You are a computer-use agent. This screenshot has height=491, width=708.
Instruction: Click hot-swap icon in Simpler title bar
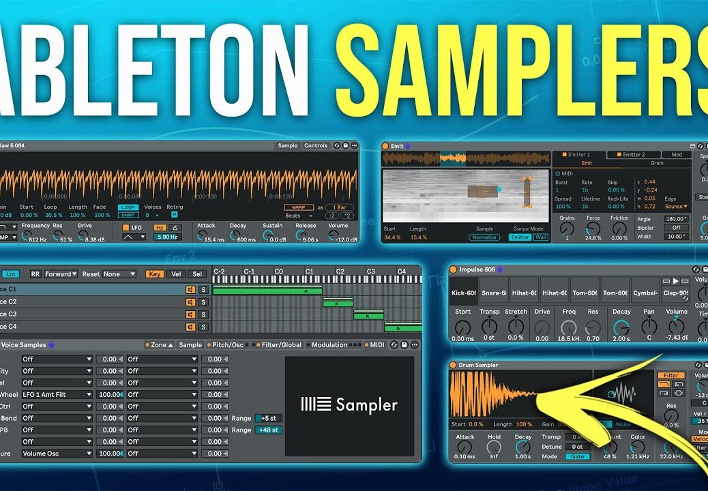(336, 146)
